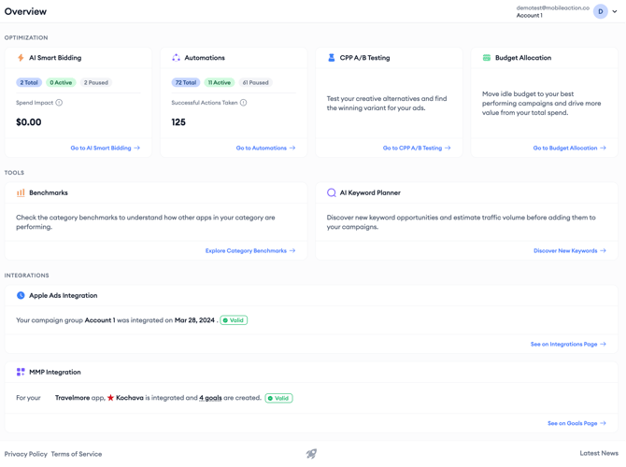Click the 125 successful actions value
Screen dimensions: 626x467
tap(178, 122)
